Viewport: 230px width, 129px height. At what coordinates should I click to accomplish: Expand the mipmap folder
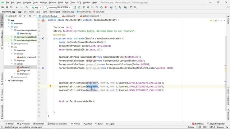12,60
